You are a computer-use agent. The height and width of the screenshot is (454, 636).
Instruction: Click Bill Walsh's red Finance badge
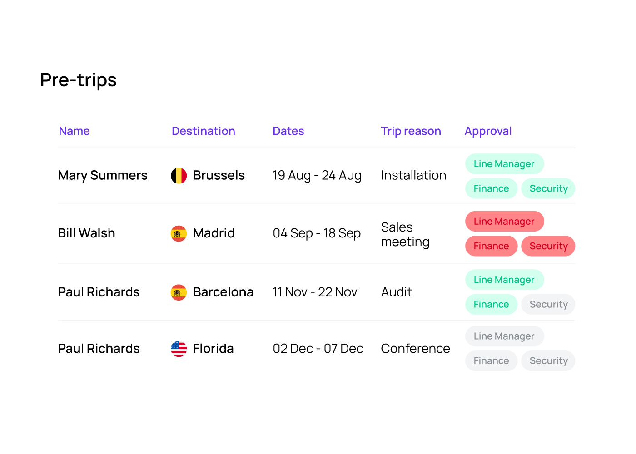(491, 246)
